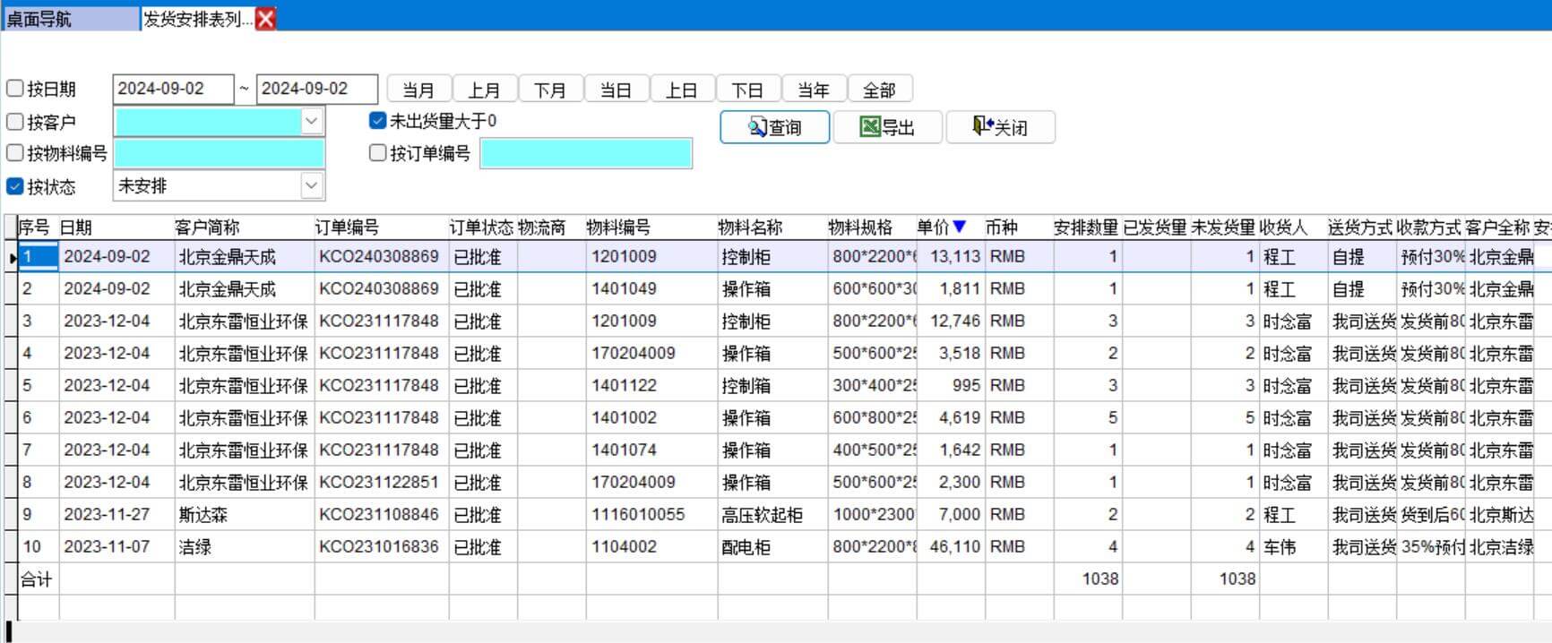The height and width of the screenshot is (643, 1552).
Task: Enable the 按日期 checkbox
Action: (15, 89)
